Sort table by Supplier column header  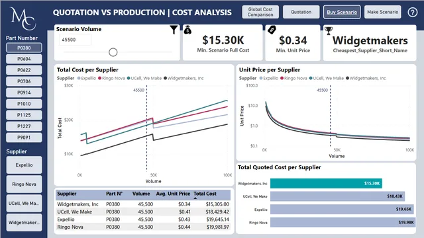[67, 194]
